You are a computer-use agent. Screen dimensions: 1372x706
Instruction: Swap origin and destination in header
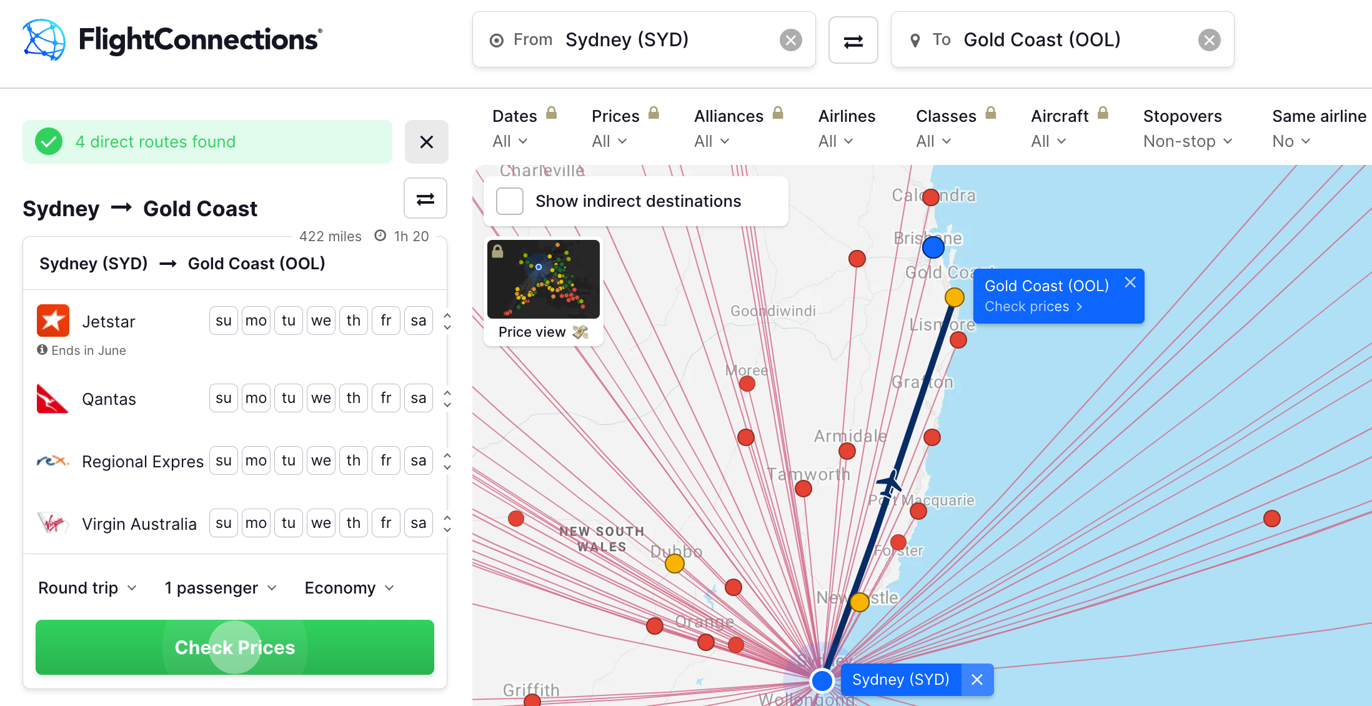[x=853, y=41]
